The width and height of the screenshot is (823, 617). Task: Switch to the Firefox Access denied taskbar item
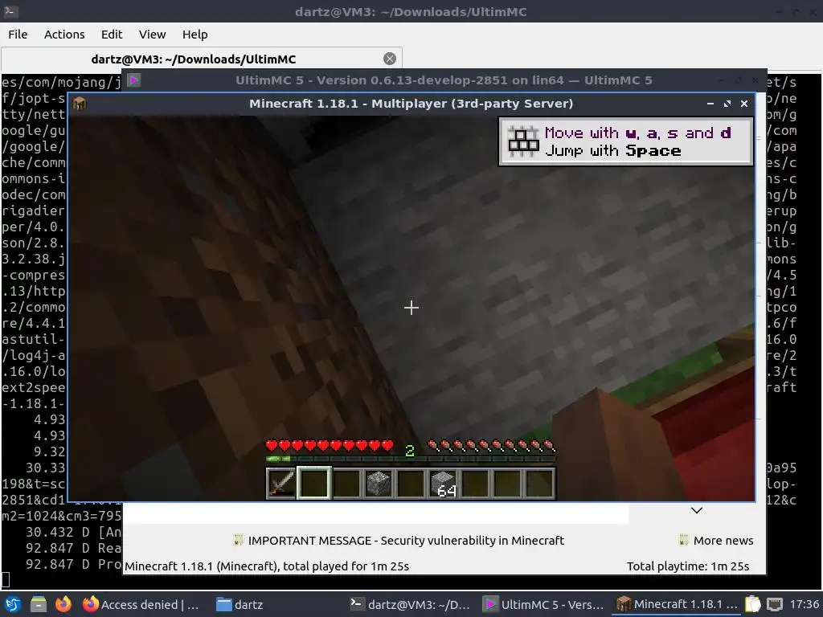[141, 604]
